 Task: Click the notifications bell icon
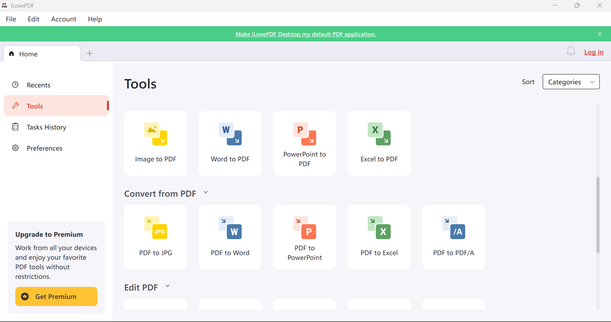coord(571,51)
